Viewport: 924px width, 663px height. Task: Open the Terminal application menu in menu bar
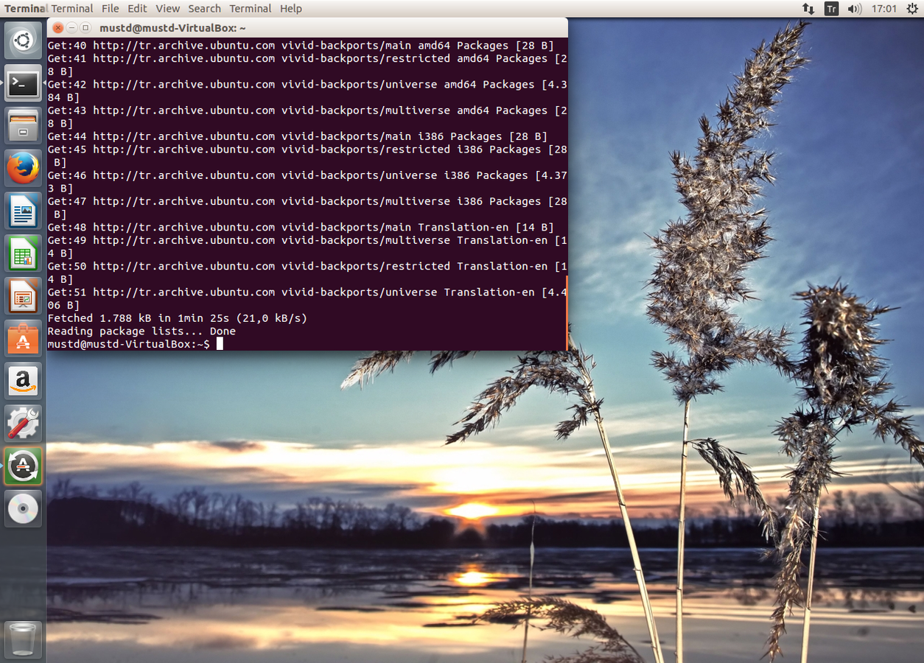coord(72,9)
